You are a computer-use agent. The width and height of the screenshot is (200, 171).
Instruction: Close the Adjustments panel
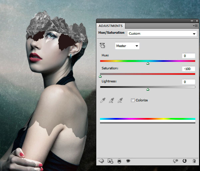pos(197,21)
